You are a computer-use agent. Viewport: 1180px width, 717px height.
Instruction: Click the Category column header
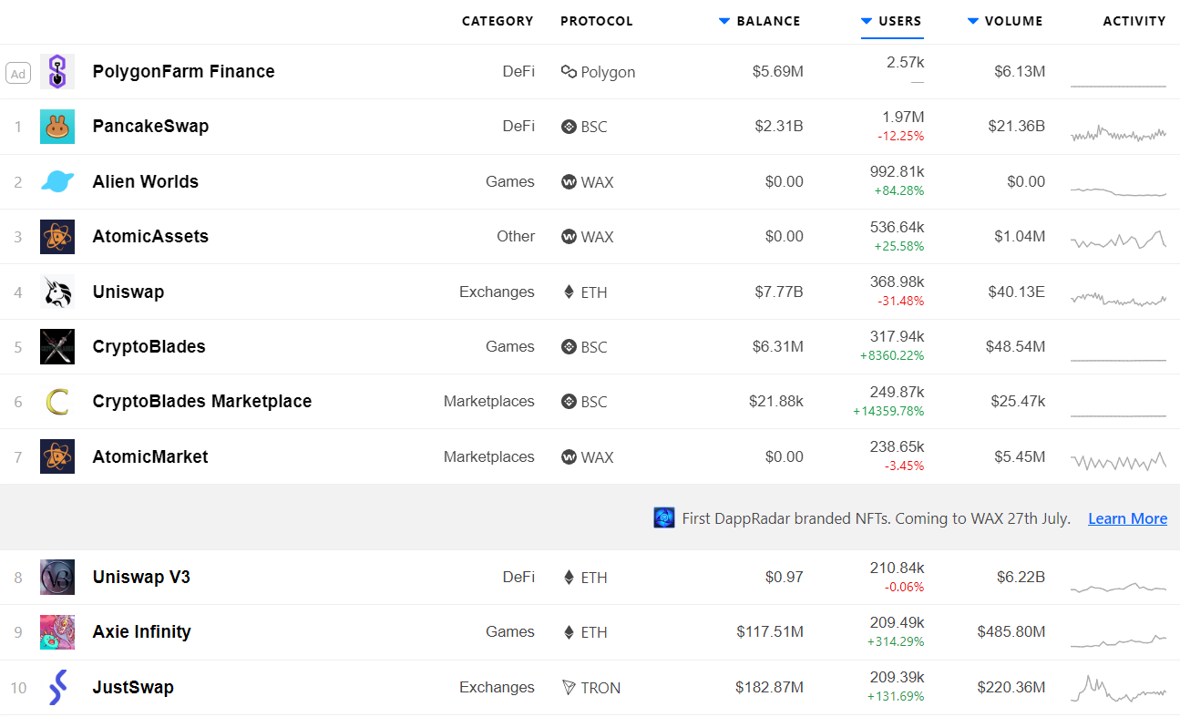coord(498,21)
